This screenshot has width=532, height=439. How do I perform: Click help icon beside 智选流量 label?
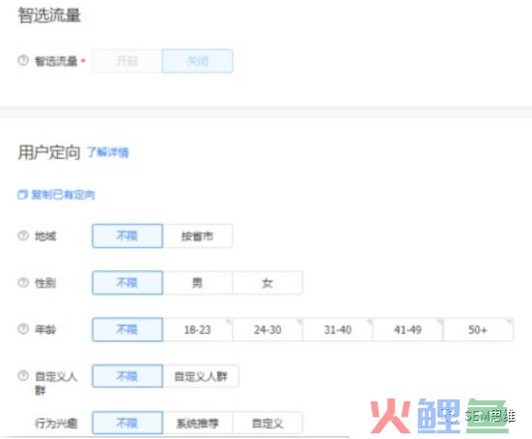point(23,61)
